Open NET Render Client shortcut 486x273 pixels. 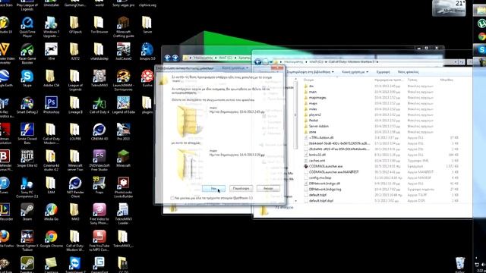(75, 187)
